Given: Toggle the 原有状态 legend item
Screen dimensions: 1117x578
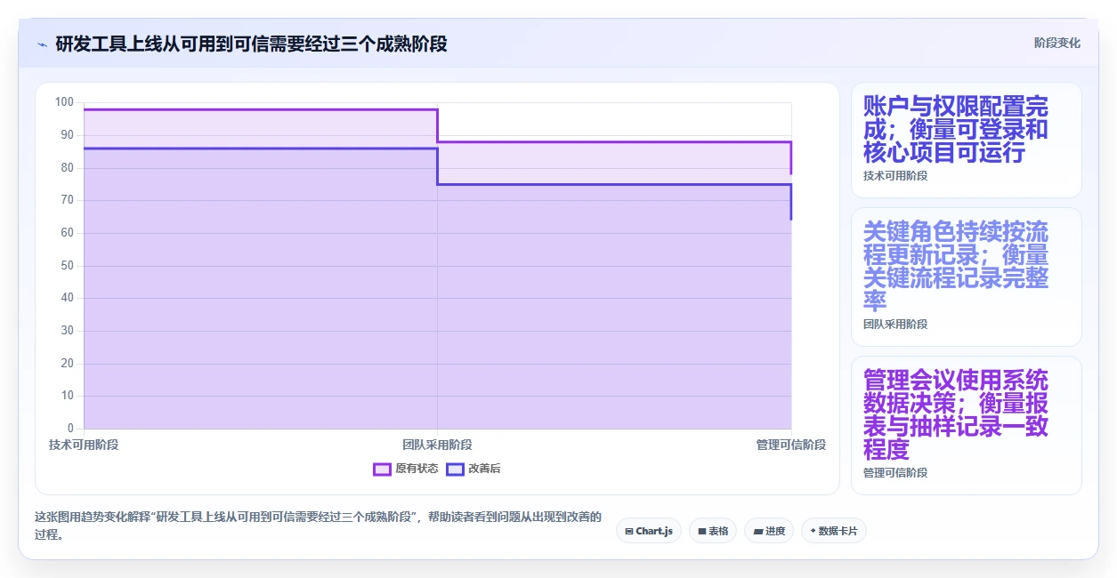Looking at the screenshot, I should 406,469.
